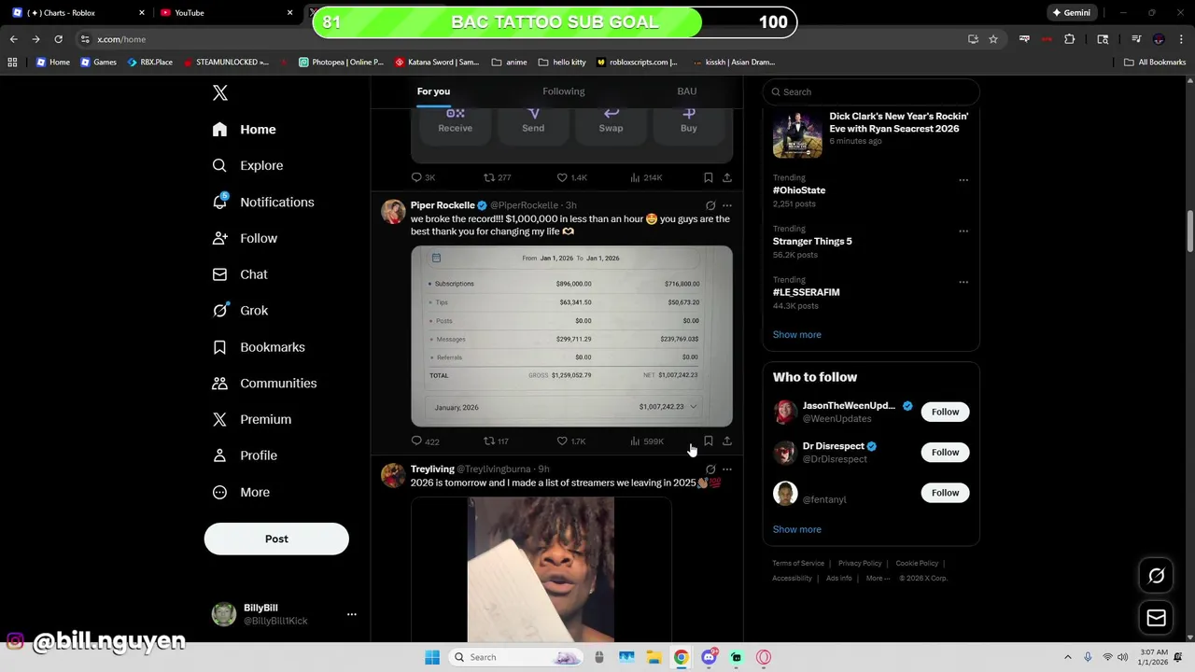
Task: Follow Dr Disrespect
Action: 945,452
